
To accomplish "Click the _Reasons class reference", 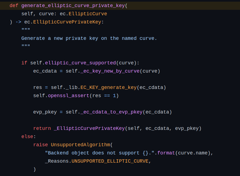I will click(x=57, y=161).
